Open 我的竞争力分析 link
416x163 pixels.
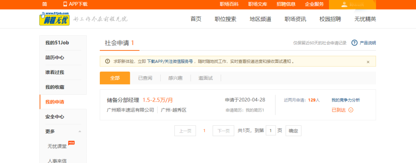tap(346, 100)
